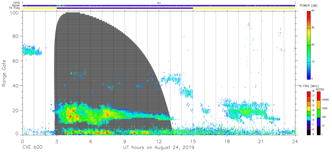The image size is (332, 153).
Task: Click the 6 tick on UT hours axis
Action: tap(91, 141)
